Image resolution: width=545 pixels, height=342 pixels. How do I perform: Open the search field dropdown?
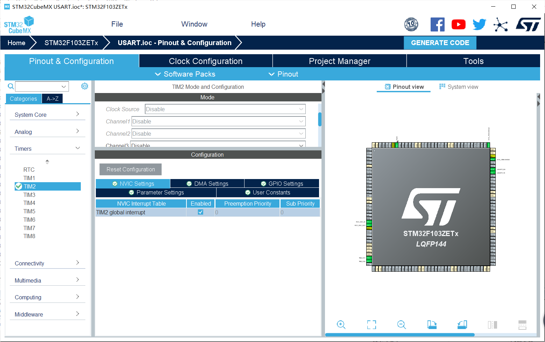point(64,86)
